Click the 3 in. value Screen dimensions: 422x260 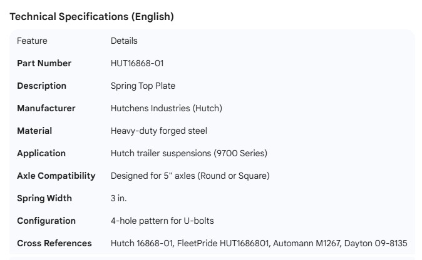(118, 198)
